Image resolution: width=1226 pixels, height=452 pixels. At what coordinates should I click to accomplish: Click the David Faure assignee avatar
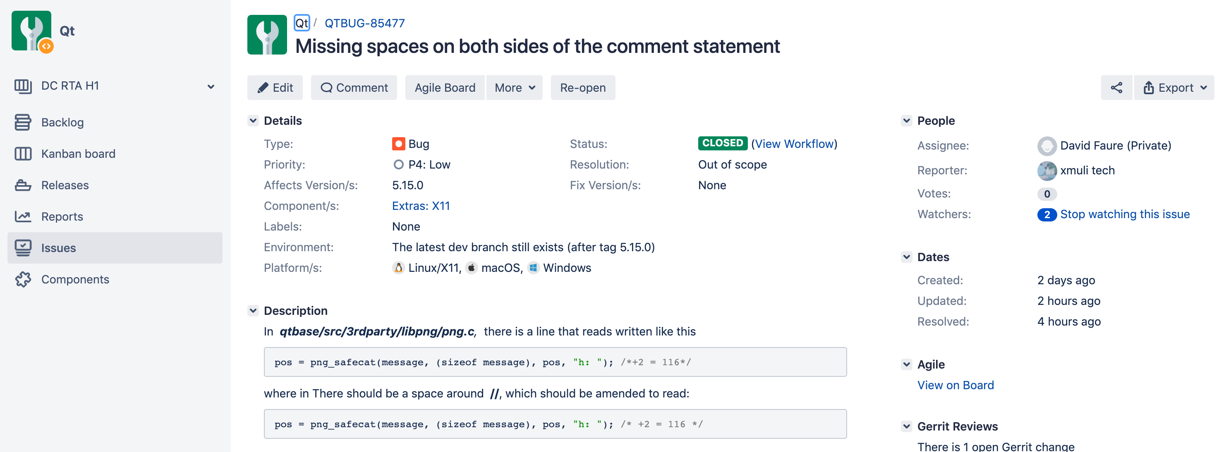pyautogui.click(x=1046, y=146)
